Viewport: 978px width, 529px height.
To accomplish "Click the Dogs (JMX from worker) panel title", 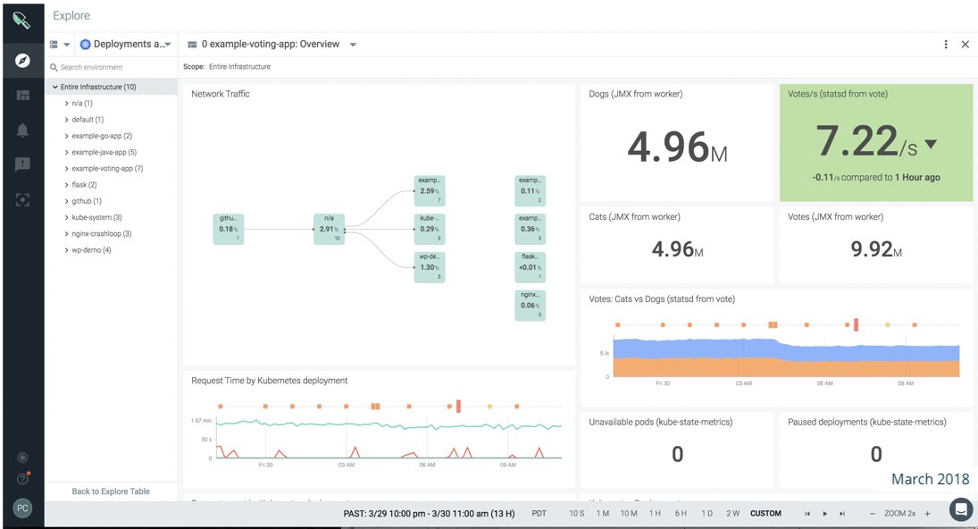I will pyautogui.click(x=636, y=94).
